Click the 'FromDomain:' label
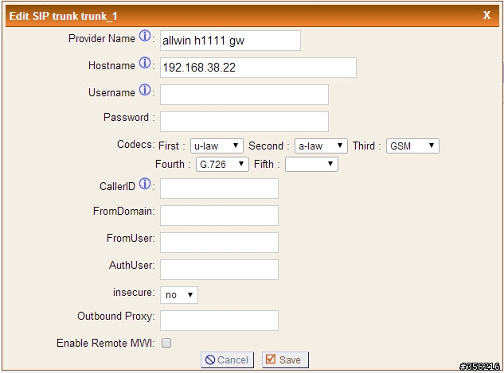Screen dimensions: 504x373 point(123,211)
